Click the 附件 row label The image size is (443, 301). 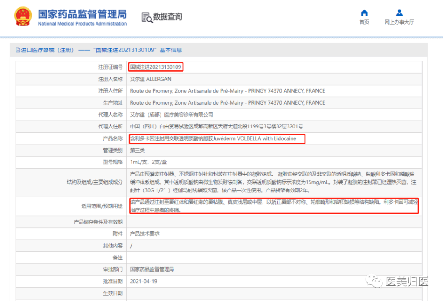coord(118,234)
